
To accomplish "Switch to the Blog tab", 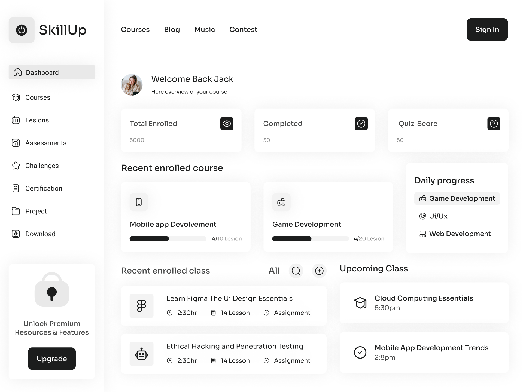I will 172,29.
